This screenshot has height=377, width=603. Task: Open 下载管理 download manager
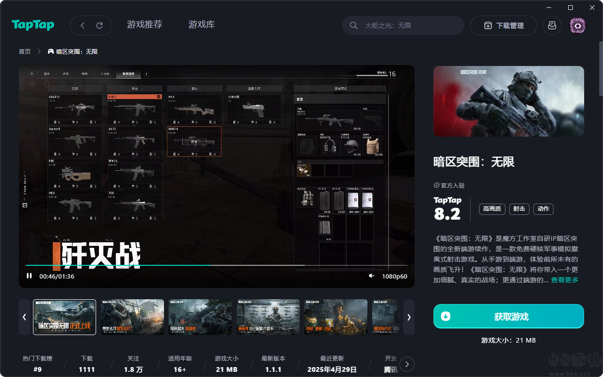pyautogui.click(x=504, y=25)
